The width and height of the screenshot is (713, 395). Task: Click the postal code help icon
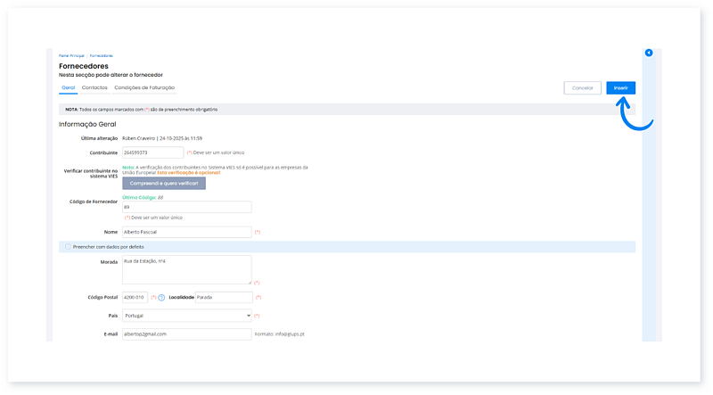tap(161, 297)
